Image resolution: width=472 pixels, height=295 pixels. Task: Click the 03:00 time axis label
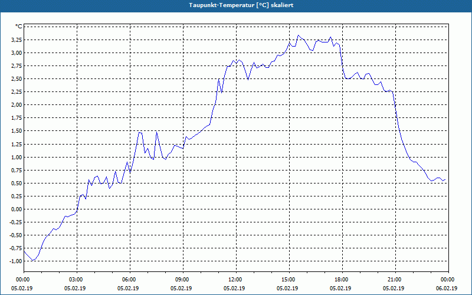(77, 280)
